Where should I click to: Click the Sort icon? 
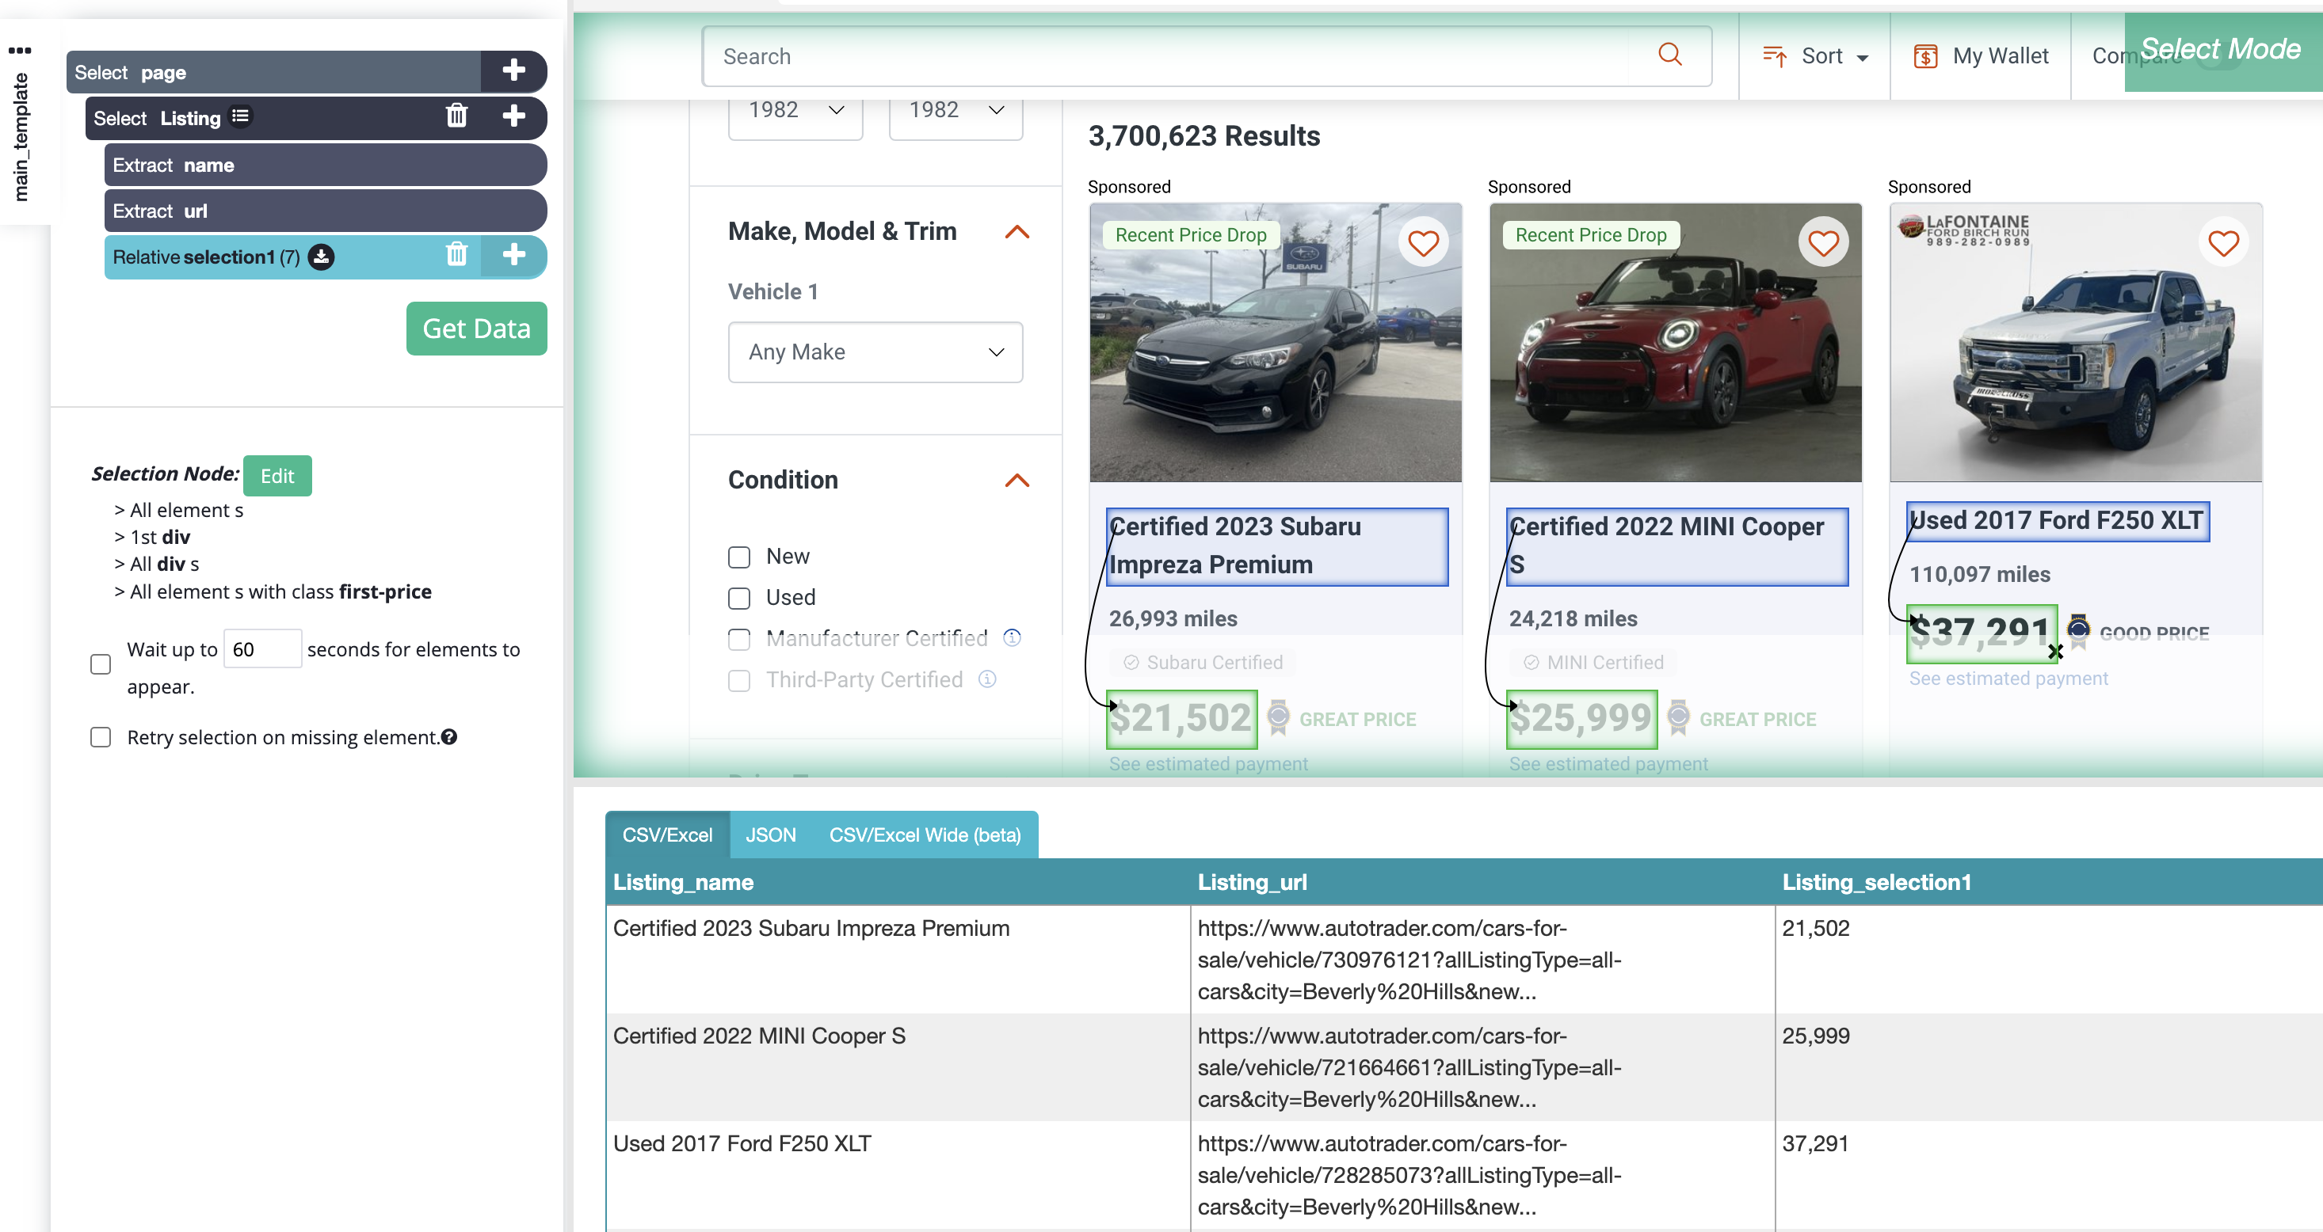coord(1774,56)
